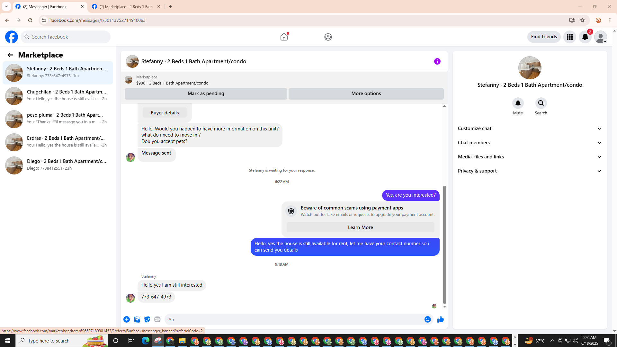View notifications via the bell icon

[x=585, y=37]
